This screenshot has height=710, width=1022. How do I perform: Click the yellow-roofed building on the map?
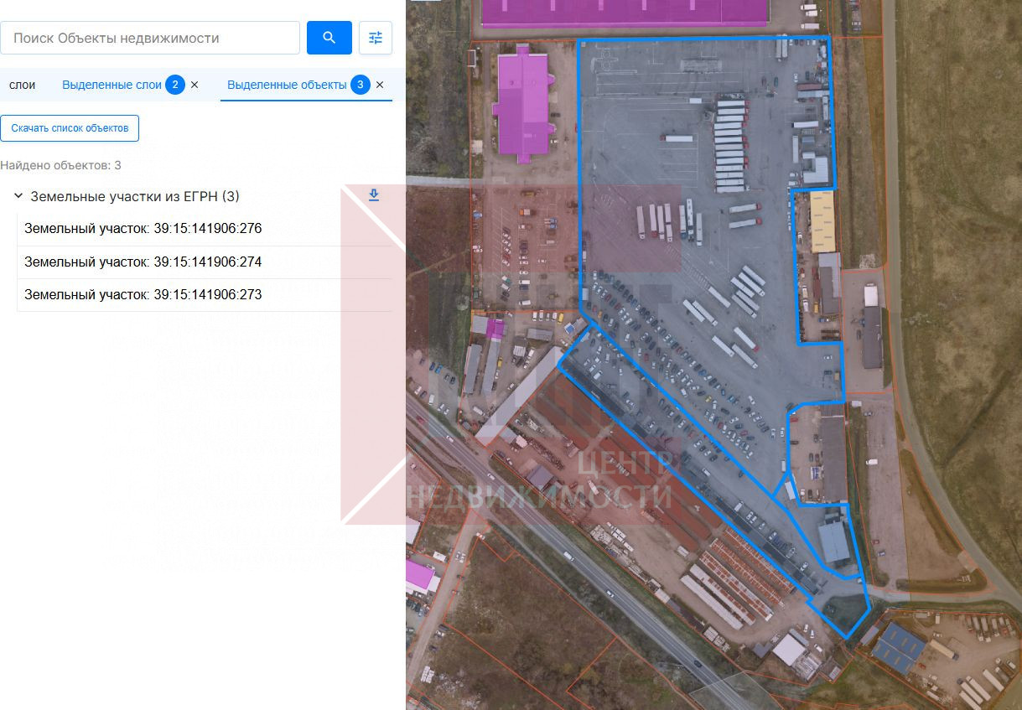822,220
